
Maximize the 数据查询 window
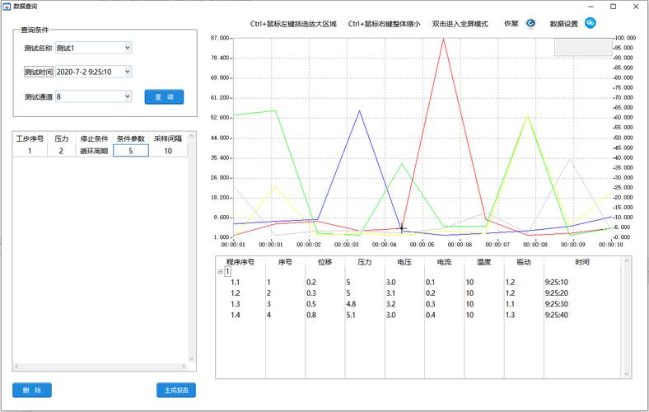click(614, 7)
